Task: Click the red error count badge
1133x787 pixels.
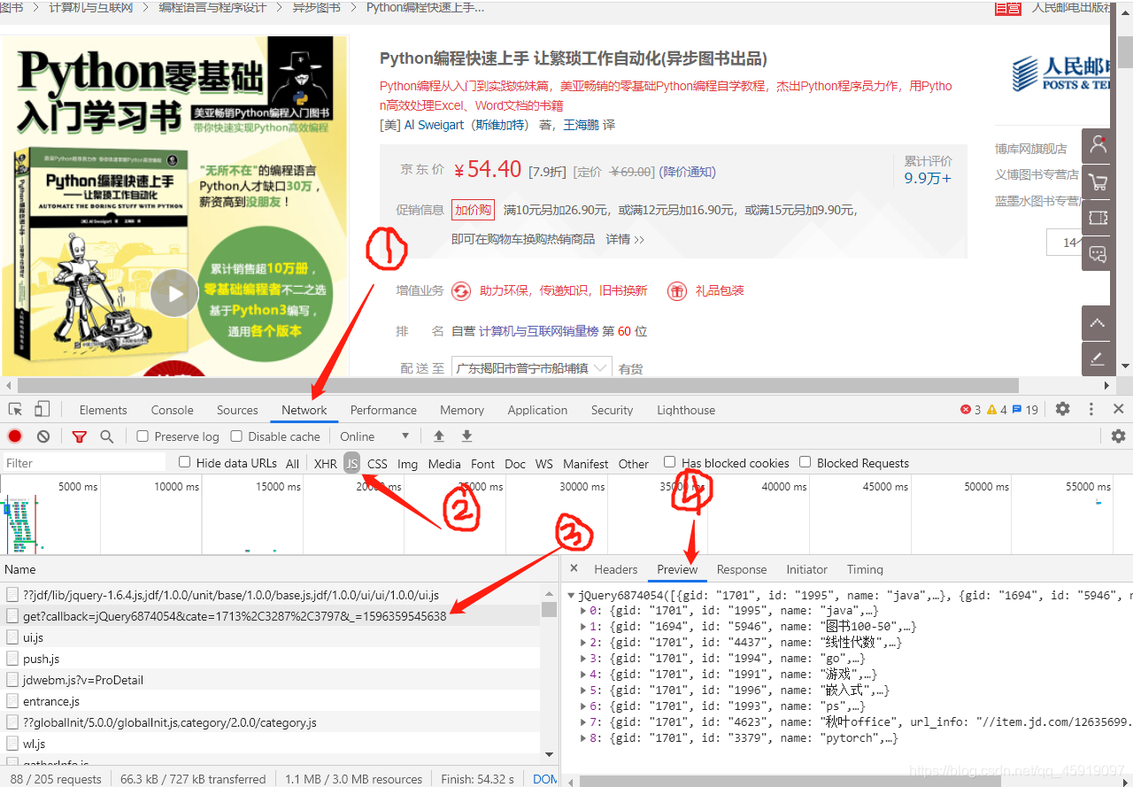Action: [x=971, y=410]
